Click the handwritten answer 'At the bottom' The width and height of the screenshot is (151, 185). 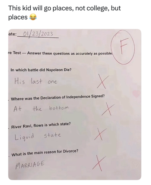[x=41, y=108]
